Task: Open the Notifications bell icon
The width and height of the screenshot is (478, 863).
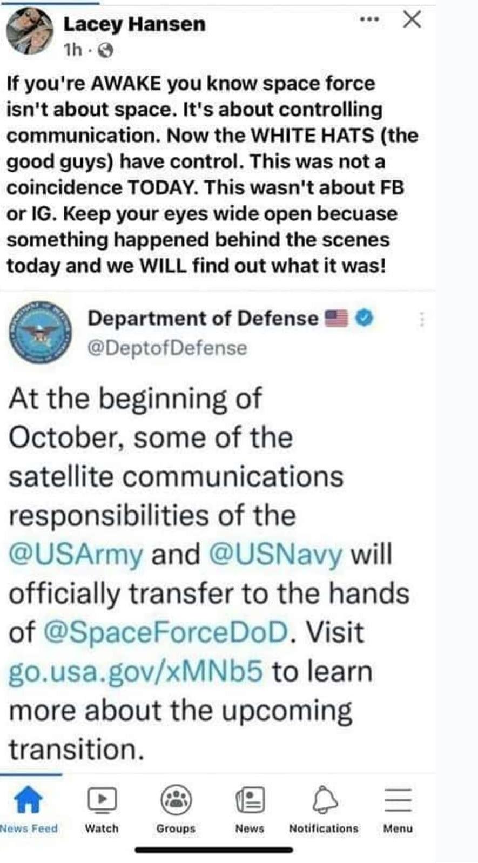Action: (x=324, y=799)
